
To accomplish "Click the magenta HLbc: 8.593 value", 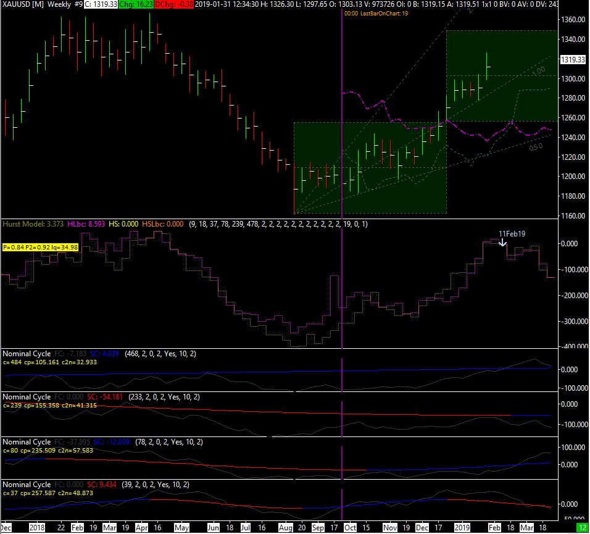I will (86, 224).
